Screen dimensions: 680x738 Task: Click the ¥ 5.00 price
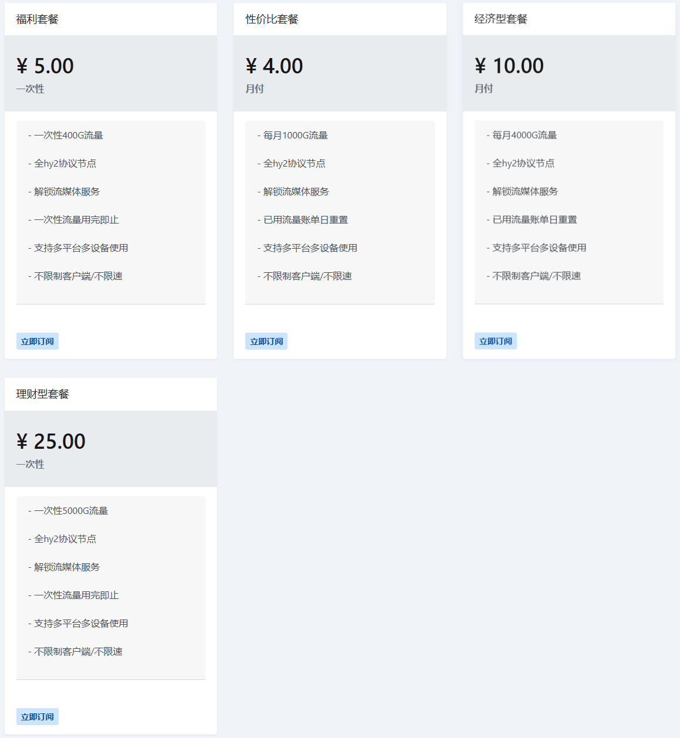(45, 66)
